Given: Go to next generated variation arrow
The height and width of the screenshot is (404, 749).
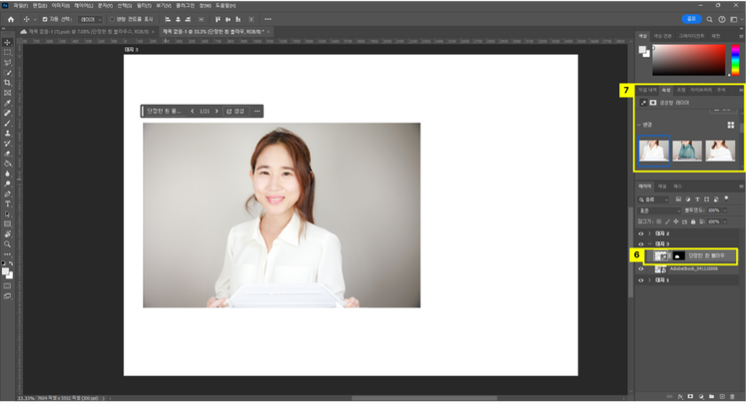Looking at the screenshot, I should (x=219, y=111).
